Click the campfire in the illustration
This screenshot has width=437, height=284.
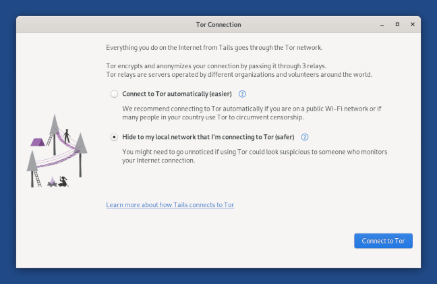[x=52, y=181]
